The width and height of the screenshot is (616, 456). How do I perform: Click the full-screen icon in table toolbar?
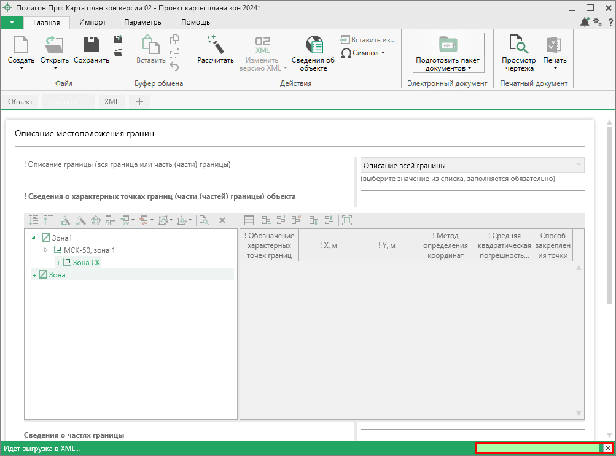tap(347, 220)
